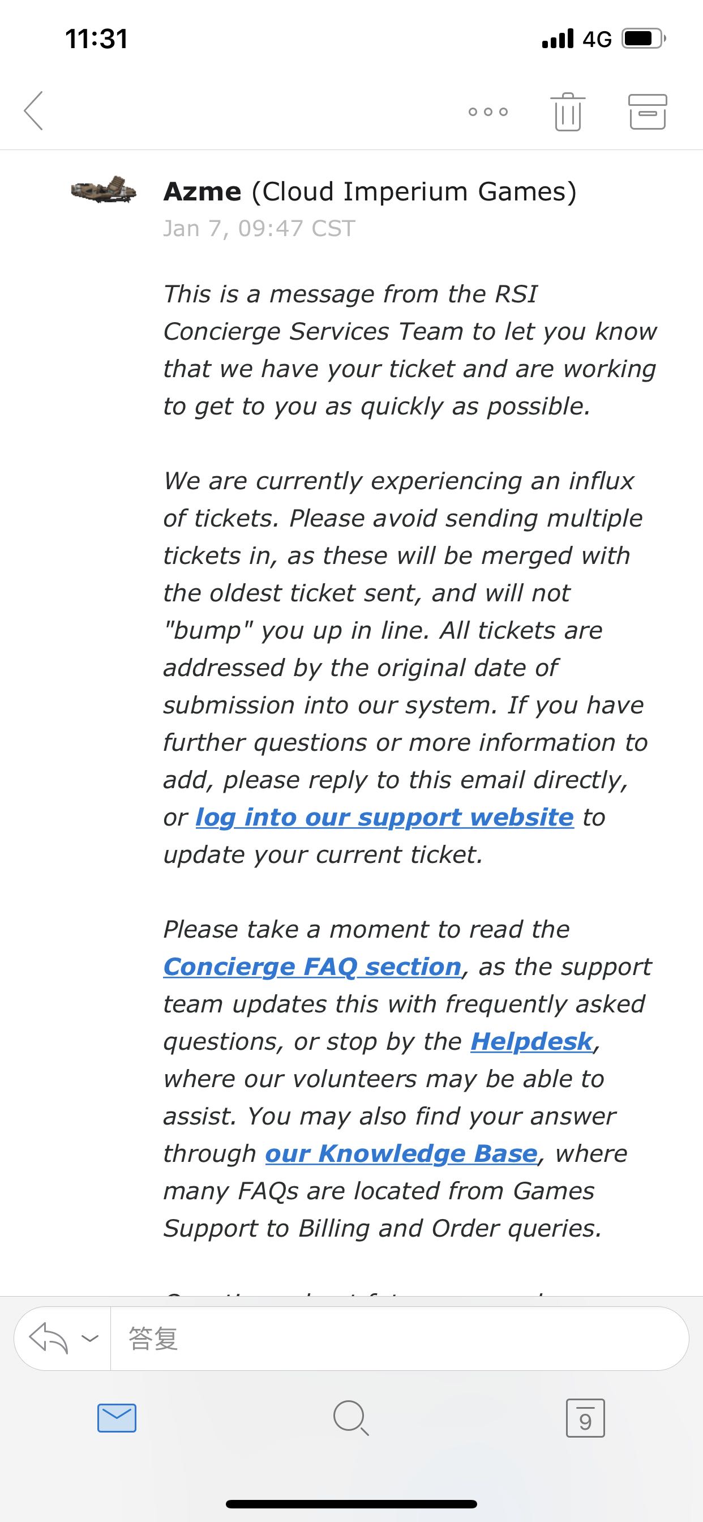Image resolution: width=703 pixels, height=1522 pixels.
Task: Open the "log into our support website" link
Action: pyautogui.click(x=384, y=817)
